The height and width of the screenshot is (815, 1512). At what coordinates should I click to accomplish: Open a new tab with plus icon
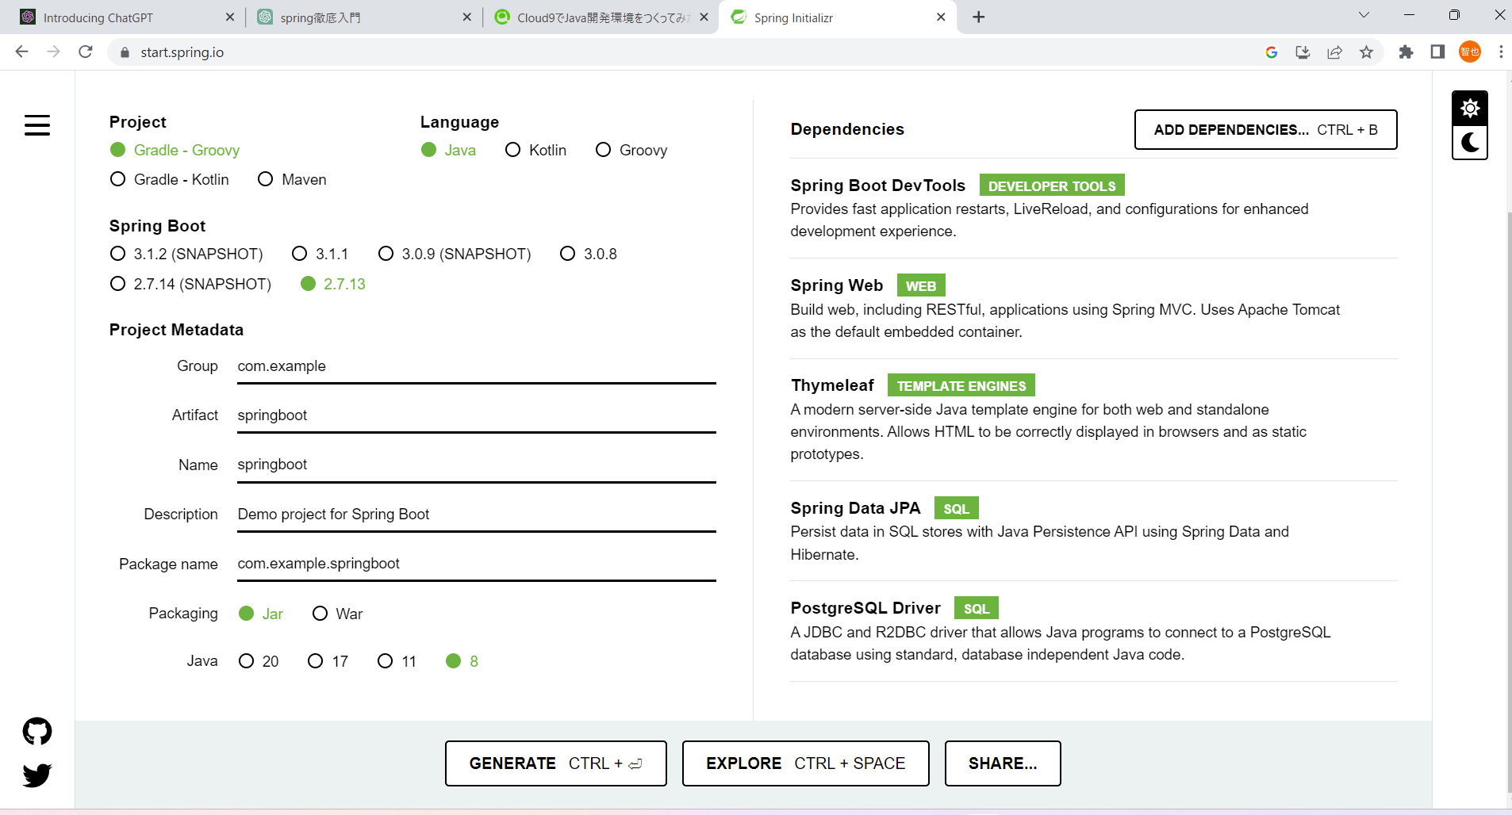[x=979, y=17]
